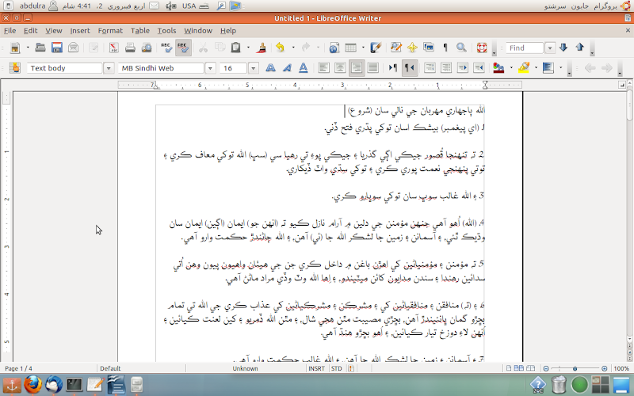Send document as e-mail envelope icon
This screenshot has height=396, width=634.
tap(73, 48)
